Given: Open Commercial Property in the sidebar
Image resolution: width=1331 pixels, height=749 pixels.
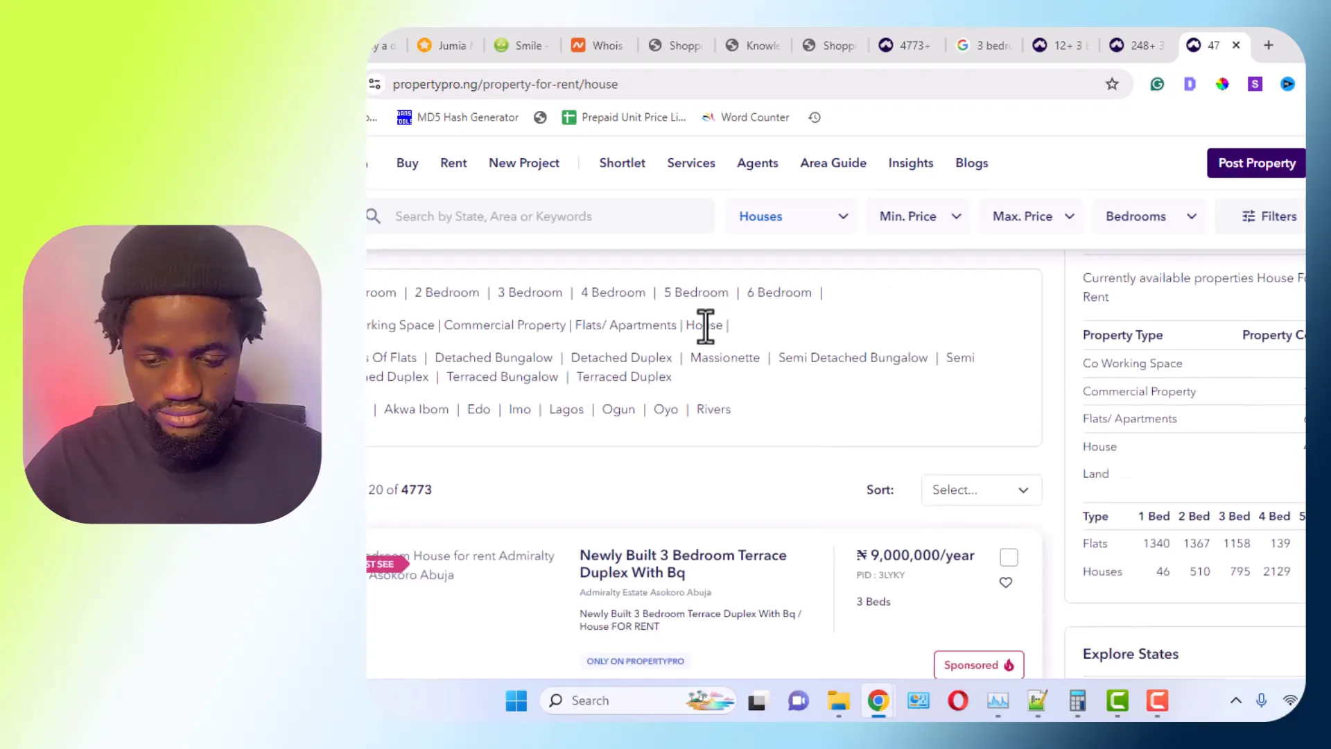Looking at the screenshot, I should (x=1139, y=391).
